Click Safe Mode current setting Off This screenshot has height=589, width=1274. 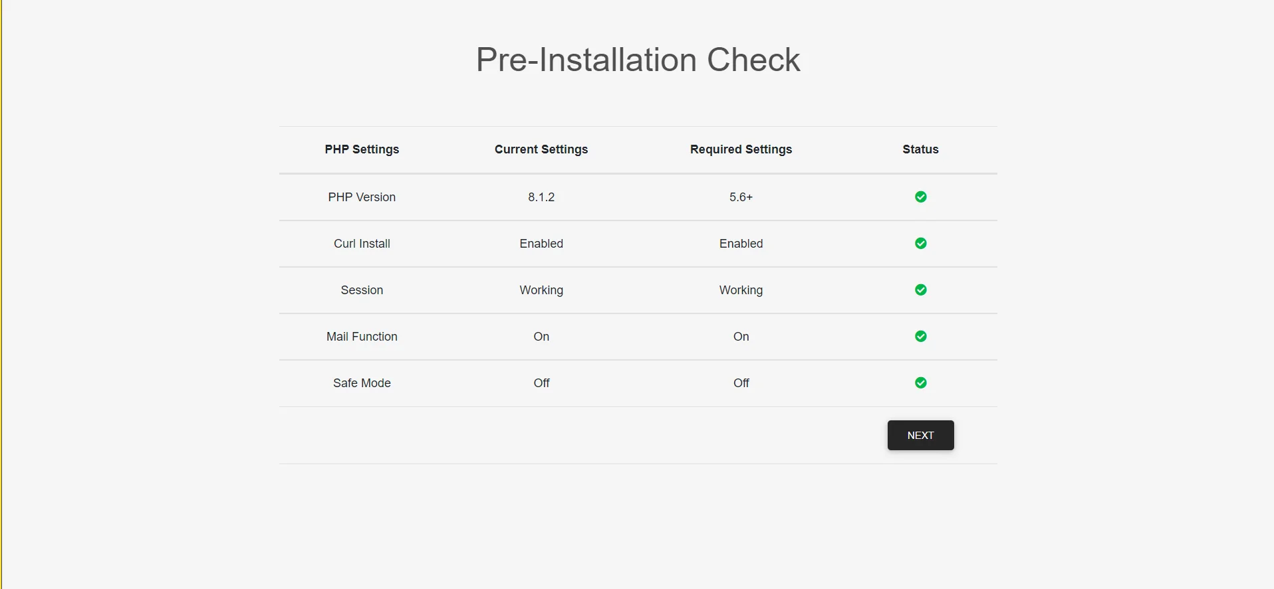point(541,383)
